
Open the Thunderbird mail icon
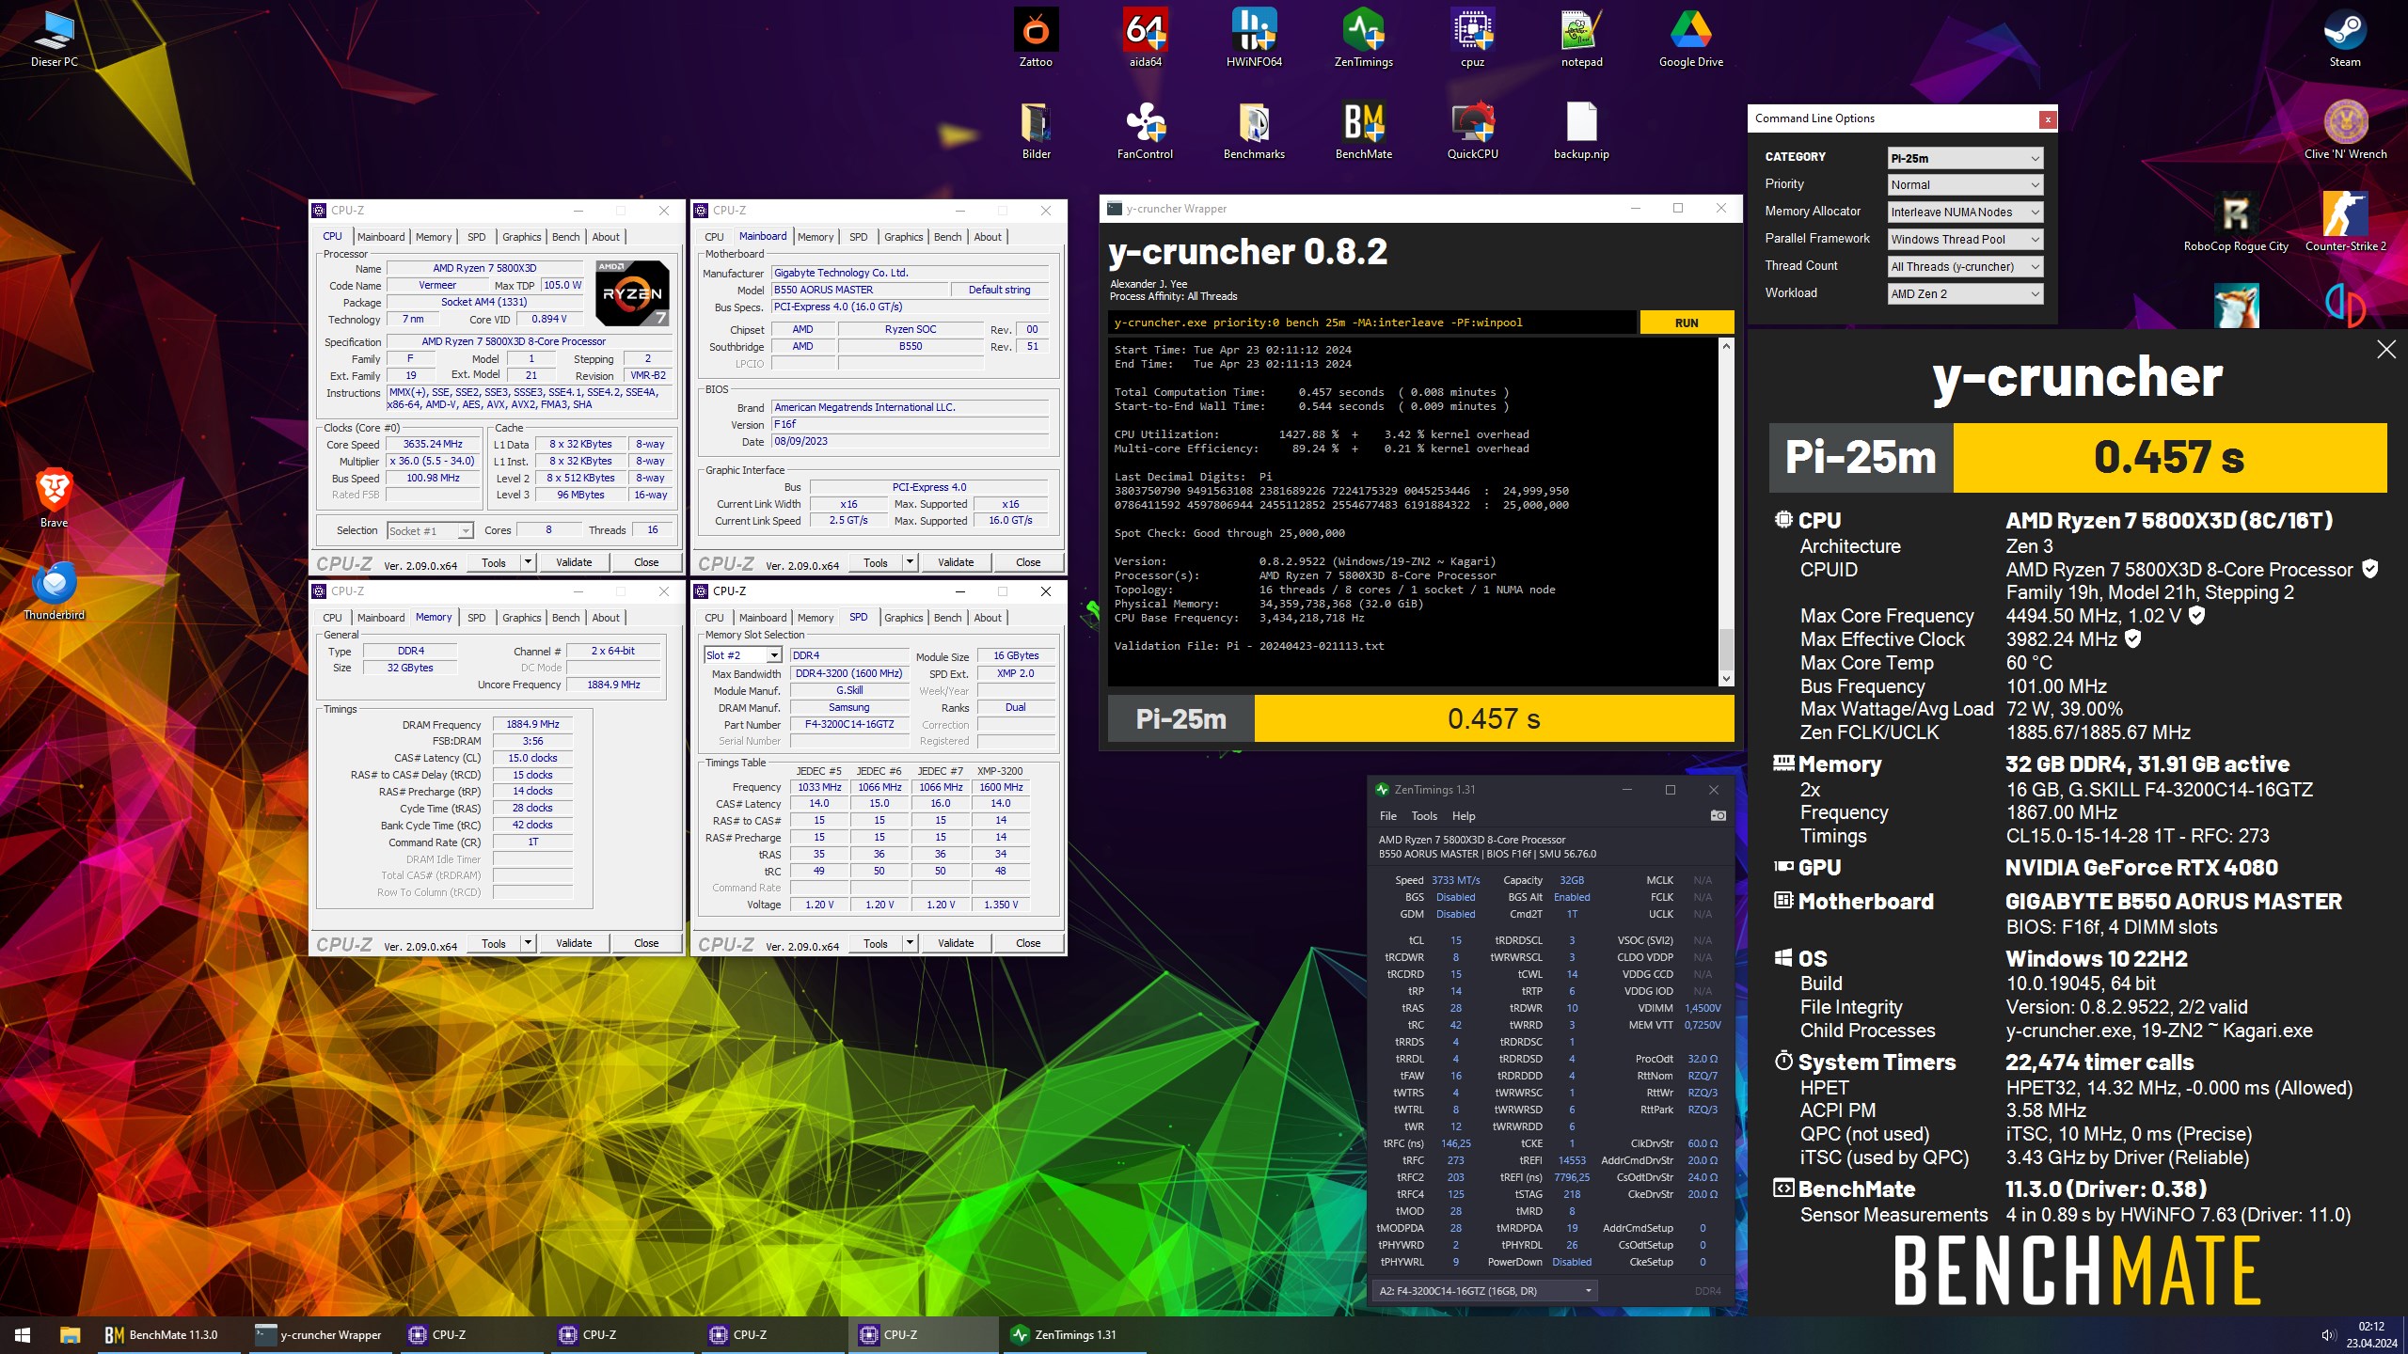pyautogui.click(x=55, y=590)
